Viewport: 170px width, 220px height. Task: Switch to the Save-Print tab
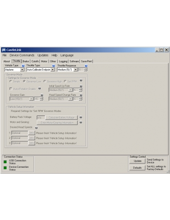click(x=86, y=61)
